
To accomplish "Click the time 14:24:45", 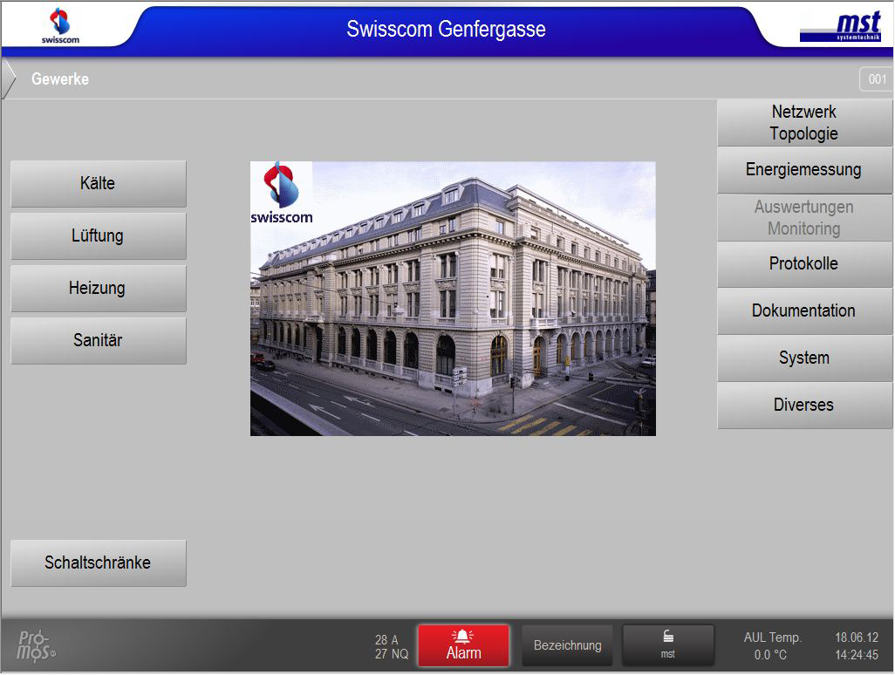I will coord(857,655).
